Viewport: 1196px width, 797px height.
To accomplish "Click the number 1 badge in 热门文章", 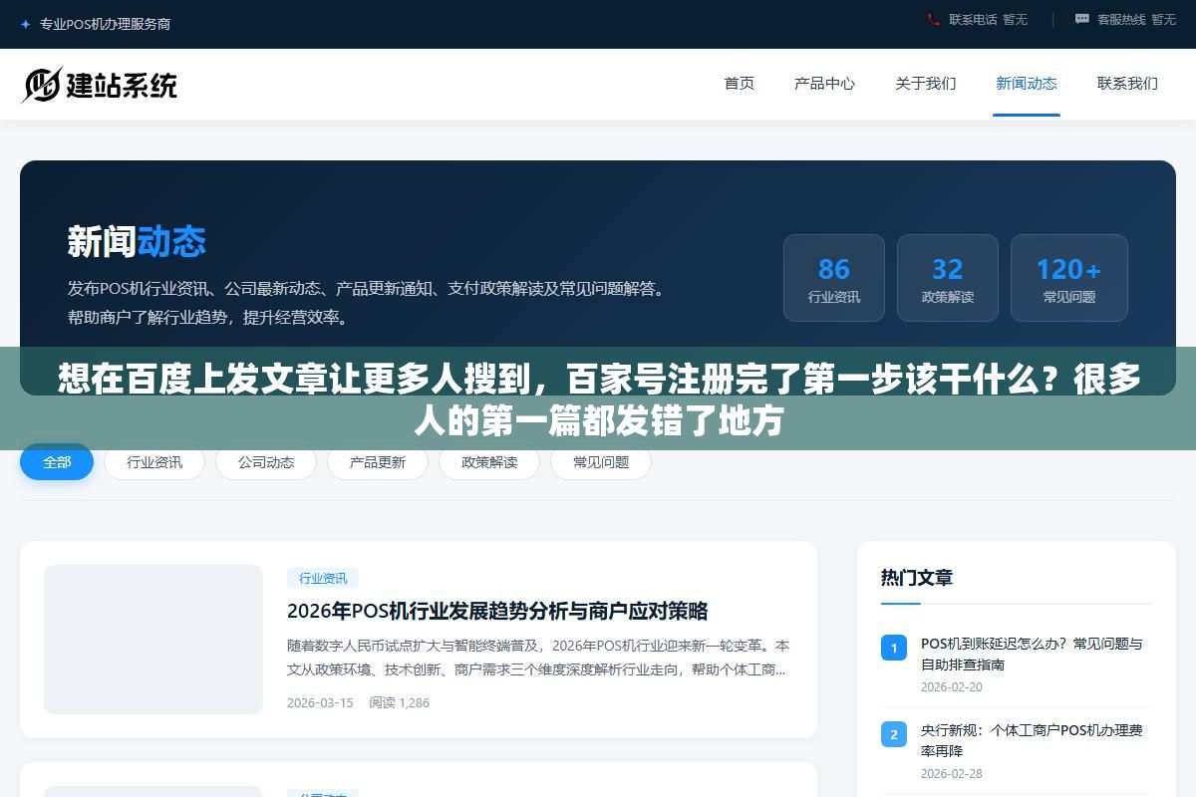I will point(894,648).
